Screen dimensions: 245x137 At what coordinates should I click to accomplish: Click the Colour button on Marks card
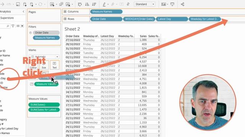(33, 65)
